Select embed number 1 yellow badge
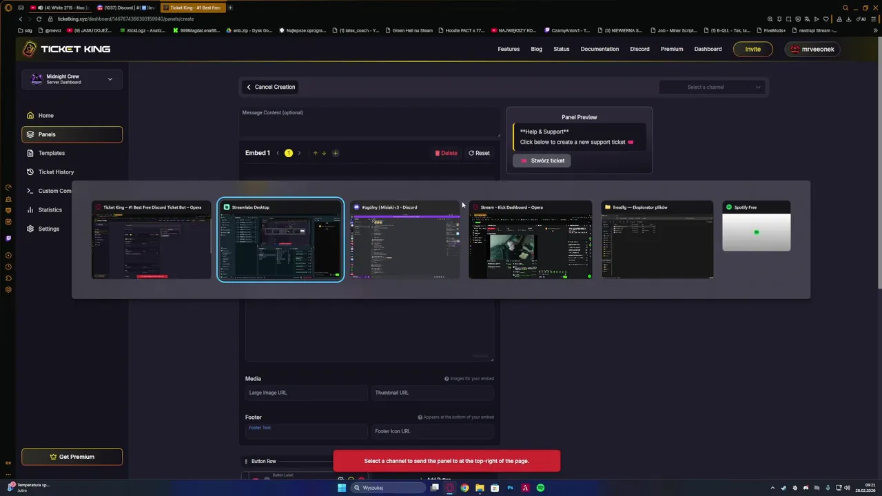Screen dimensions: 882x496 [289, 153]
